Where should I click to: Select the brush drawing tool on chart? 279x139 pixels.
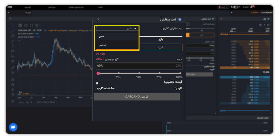pos(13,41)
